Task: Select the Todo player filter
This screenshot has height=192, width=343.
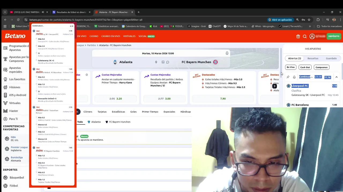Action: coord(80,122)
